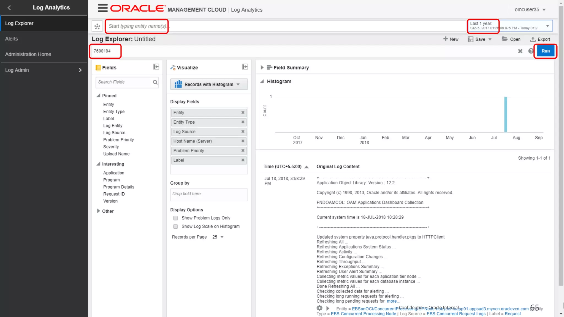Remove Entity Type from Display Fields
Screen dimensions: 564x317
pyautogui.click(x=243, y=122)
